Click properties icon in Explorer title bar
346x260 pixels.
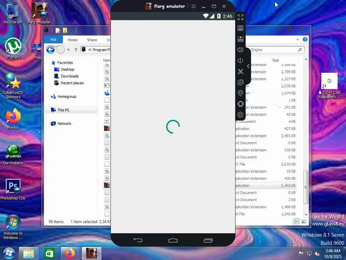coord(57,30)
